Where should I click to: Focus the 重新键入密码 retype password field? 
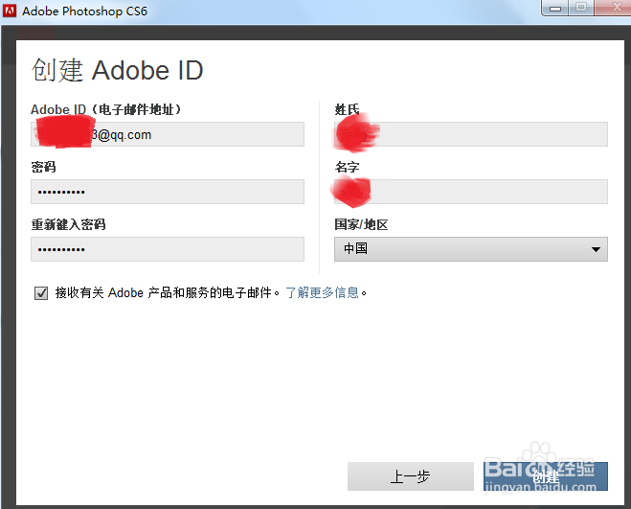coord(168,249)
